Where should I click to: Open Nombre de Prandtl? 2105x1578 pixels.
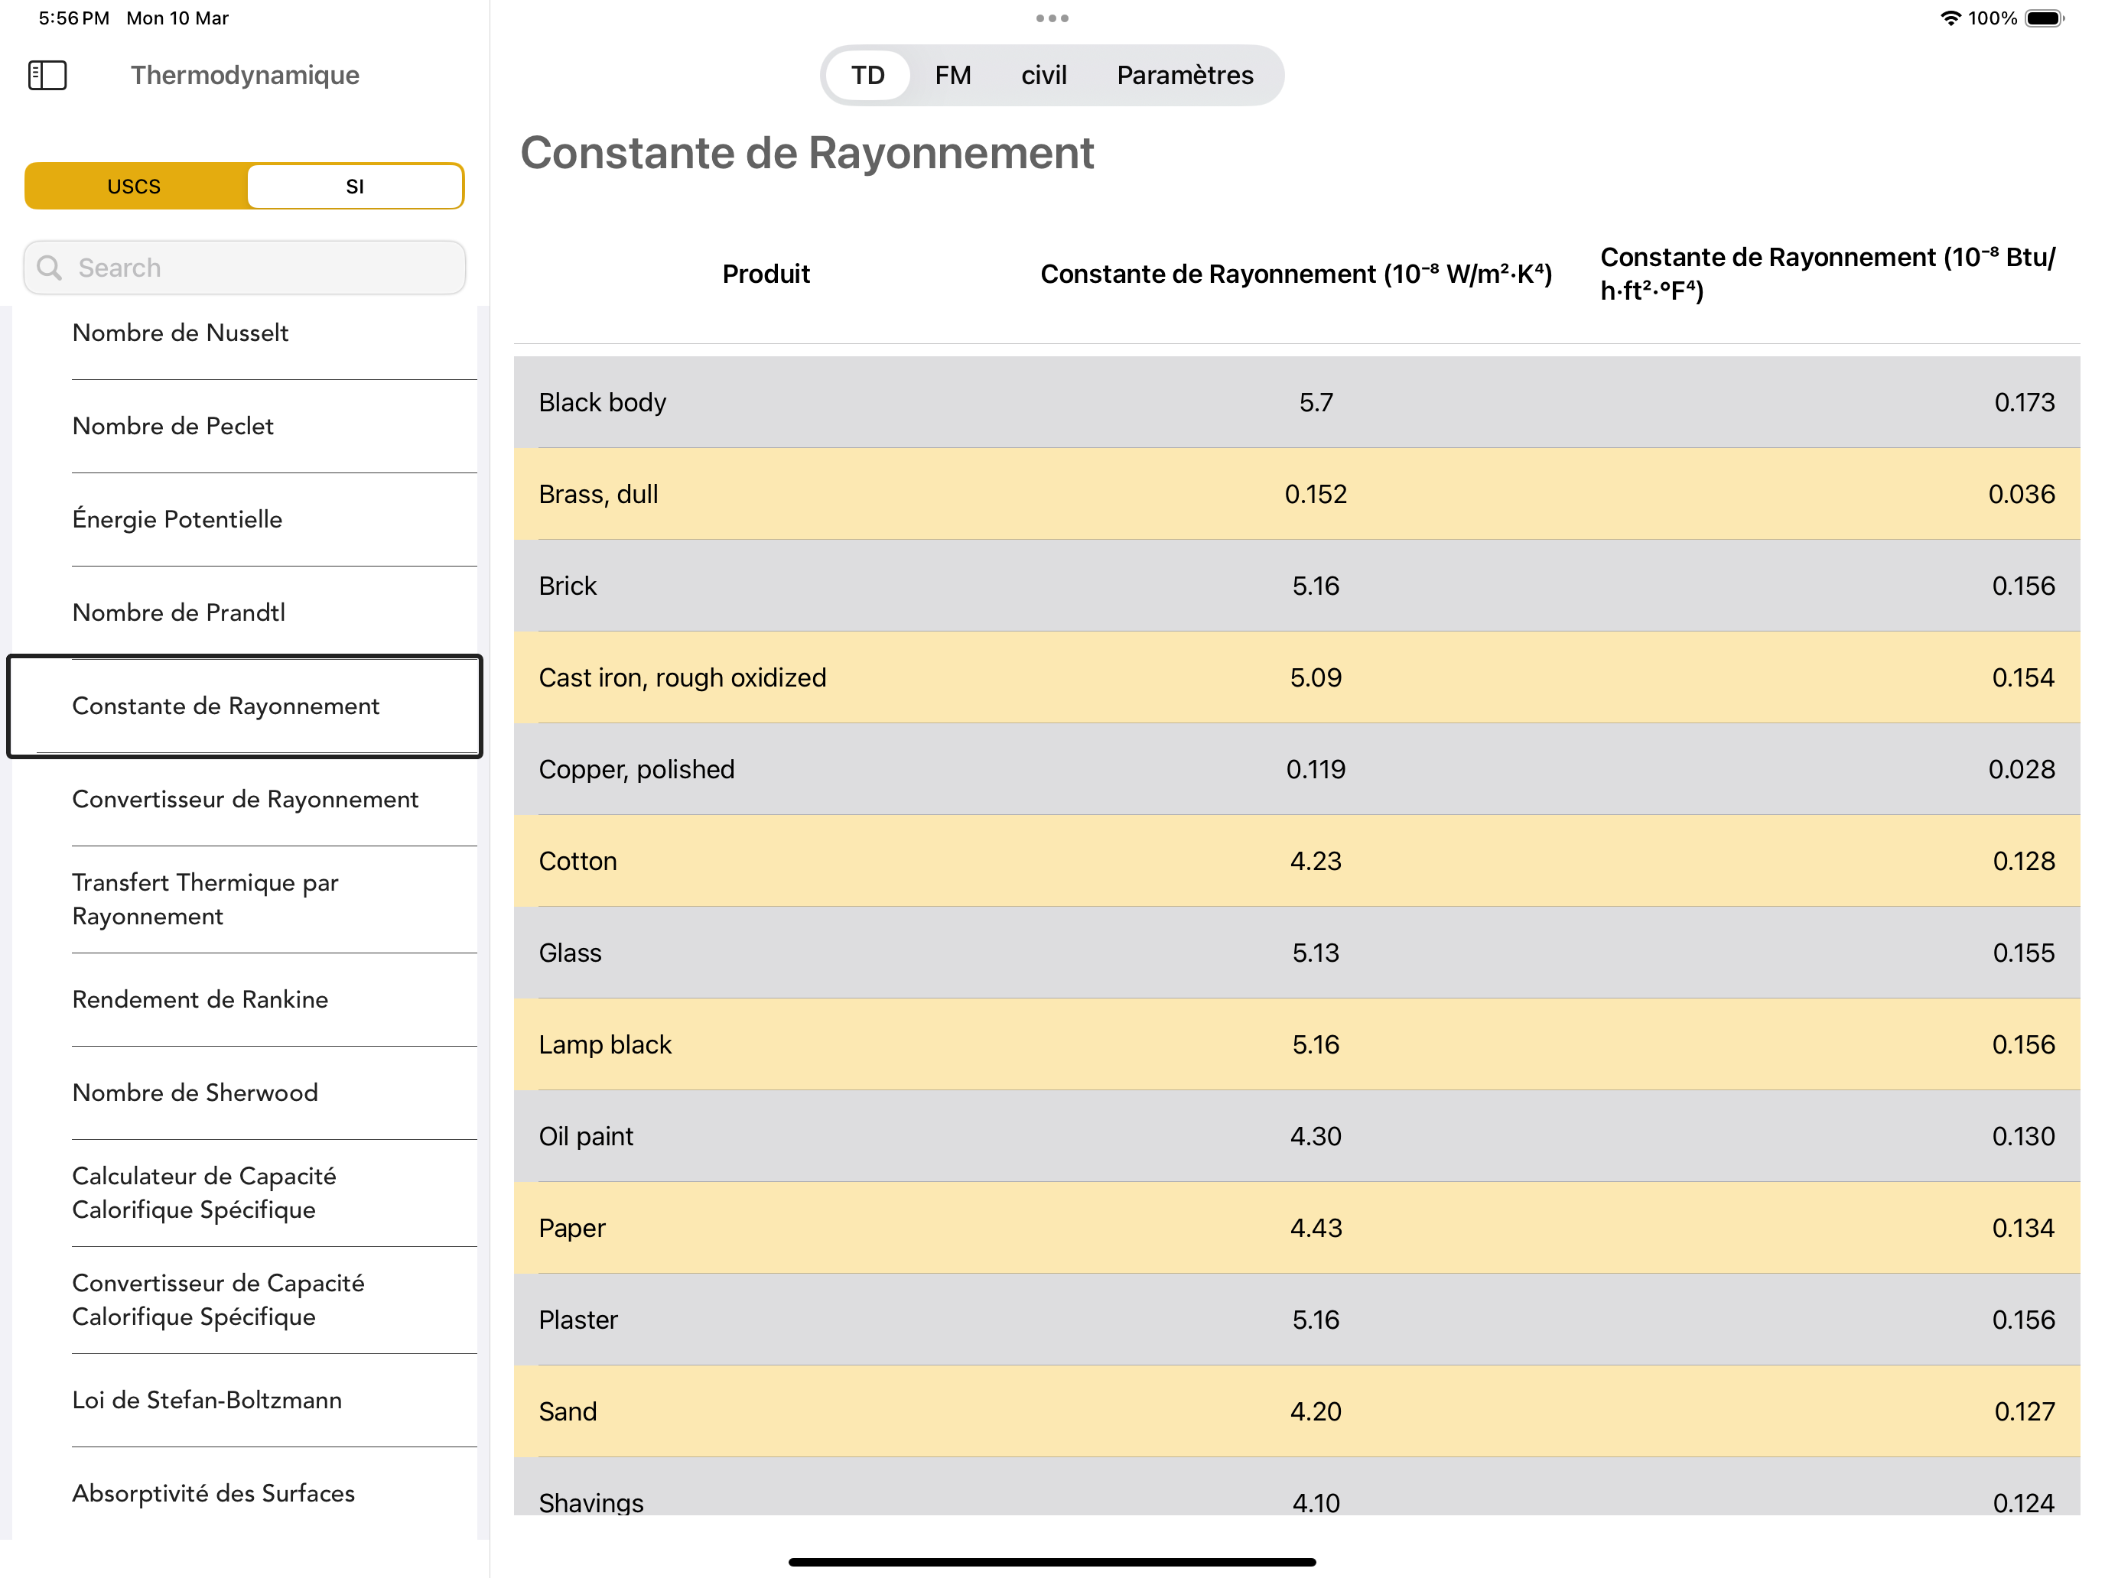245,612
